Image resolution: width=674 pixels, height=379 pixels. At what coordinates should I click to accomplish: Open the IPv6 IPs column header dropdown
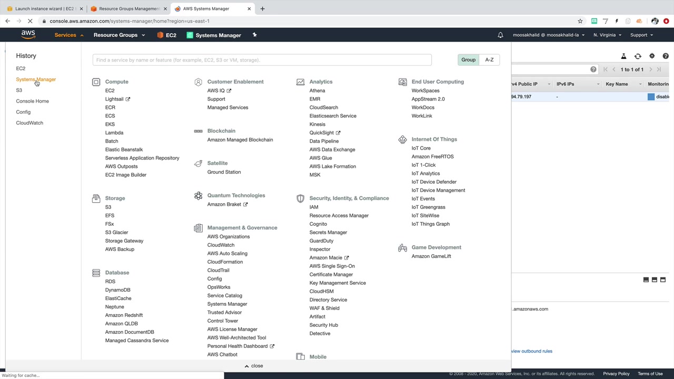[x=598, y=84]
